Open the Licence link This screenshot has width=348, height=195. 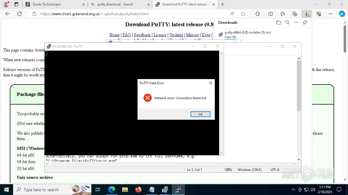coord(160,35)
